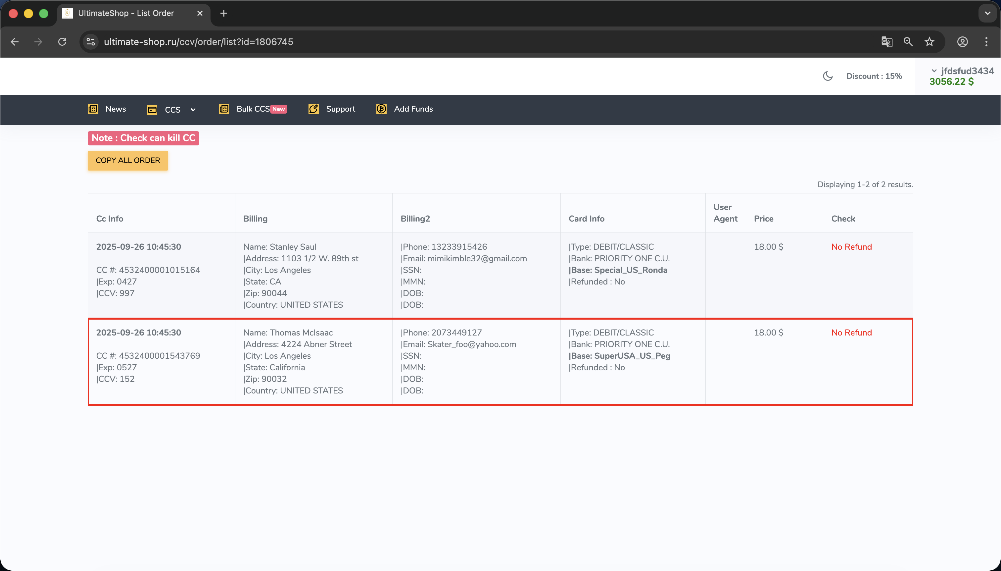Select the UltimateShop - List Order tab
The image size is (1001, 571).
[133, 13]
